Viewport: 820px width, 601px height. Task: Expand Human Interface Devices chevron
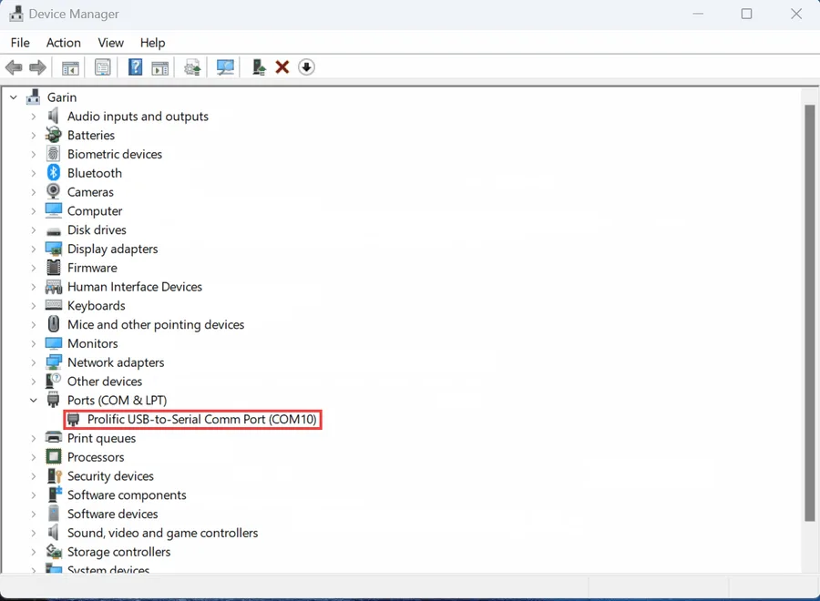click(34, 287)
